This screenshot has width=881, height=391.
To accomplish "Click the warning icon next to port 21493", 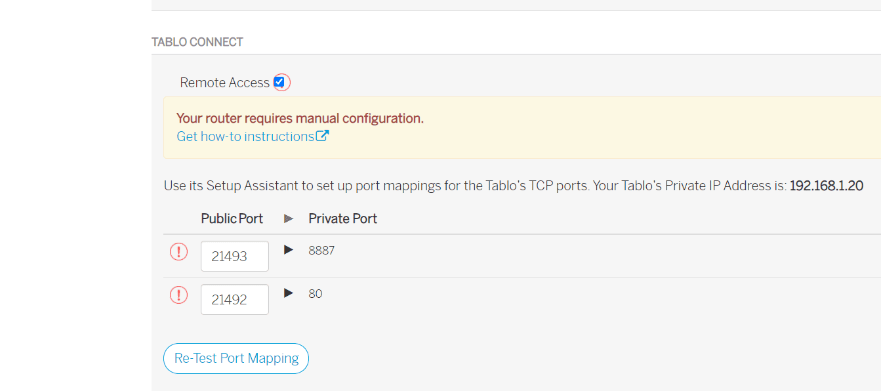I will tap(178, 252).
